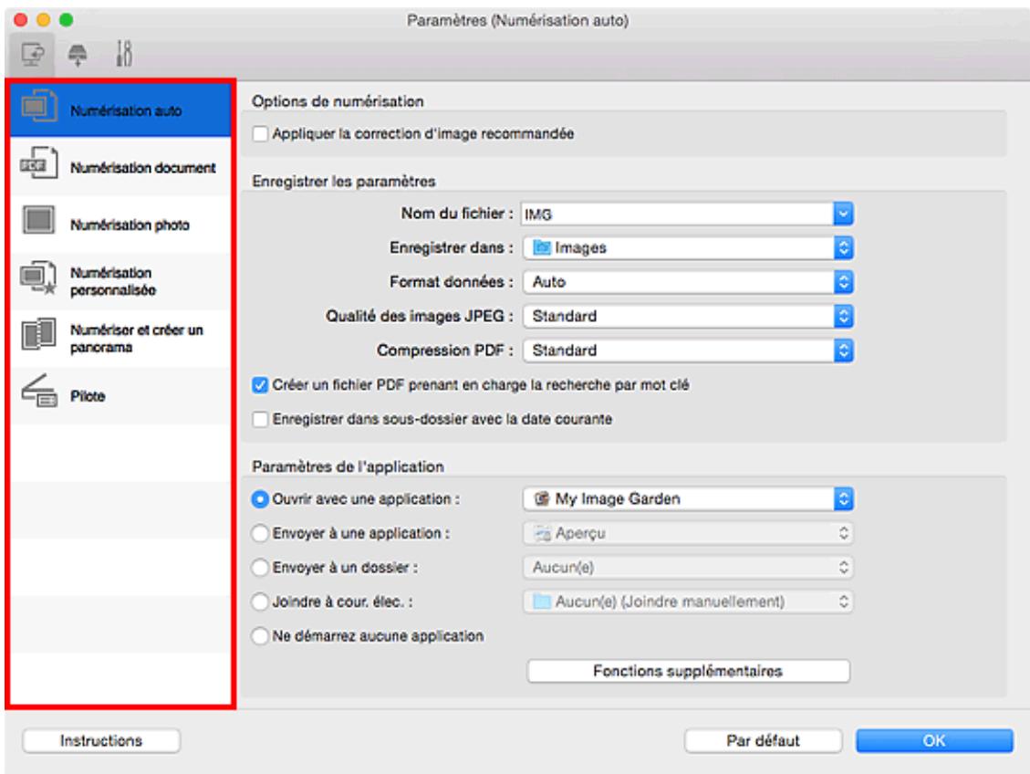Click the Compression PDF label
The height and width of the screenshot is (774, 1030).
tap(444, 350)
